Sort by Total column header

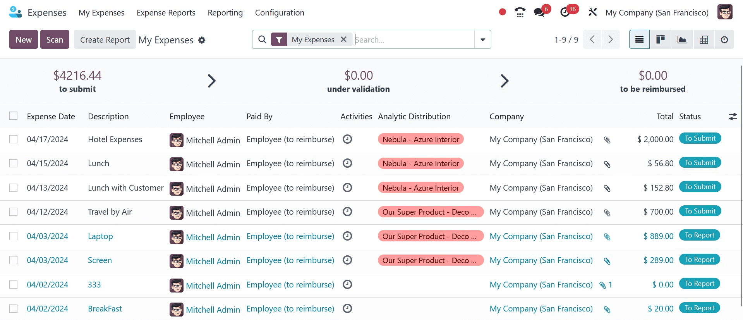[x=665, y=117]
